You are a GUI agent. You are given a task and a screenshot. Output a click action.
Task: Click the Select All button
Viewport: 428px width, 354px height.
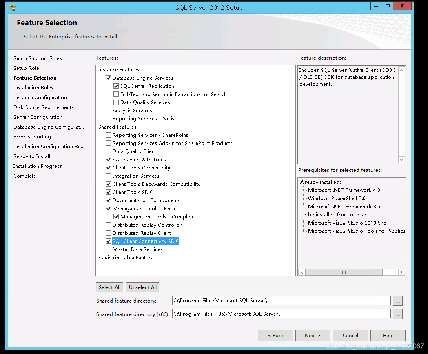pos(109,287)
